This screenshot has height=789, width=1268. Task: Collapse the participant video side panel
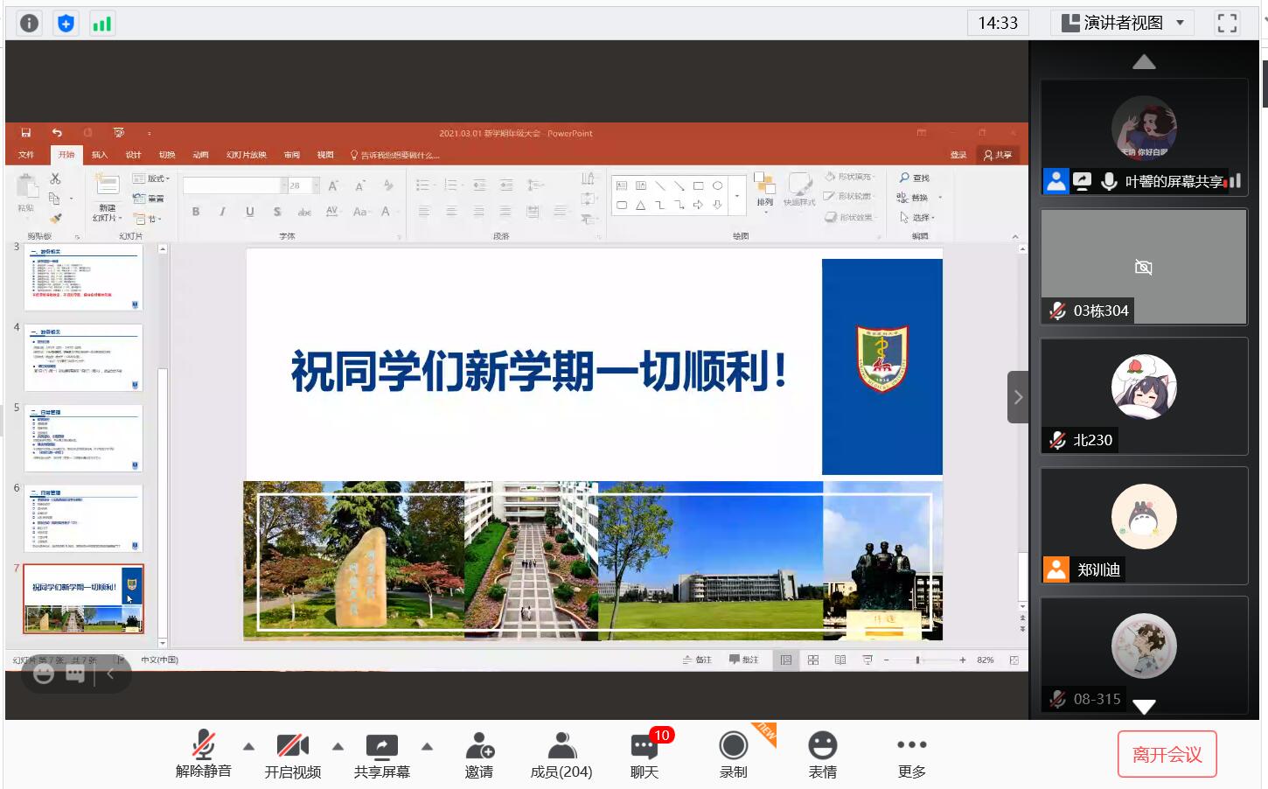pyautogui.click(x=1017, y=397)
